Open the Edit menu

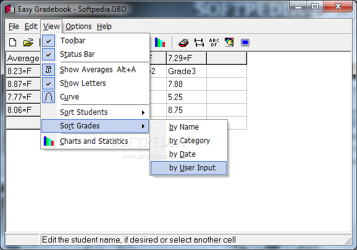(31, 27)
